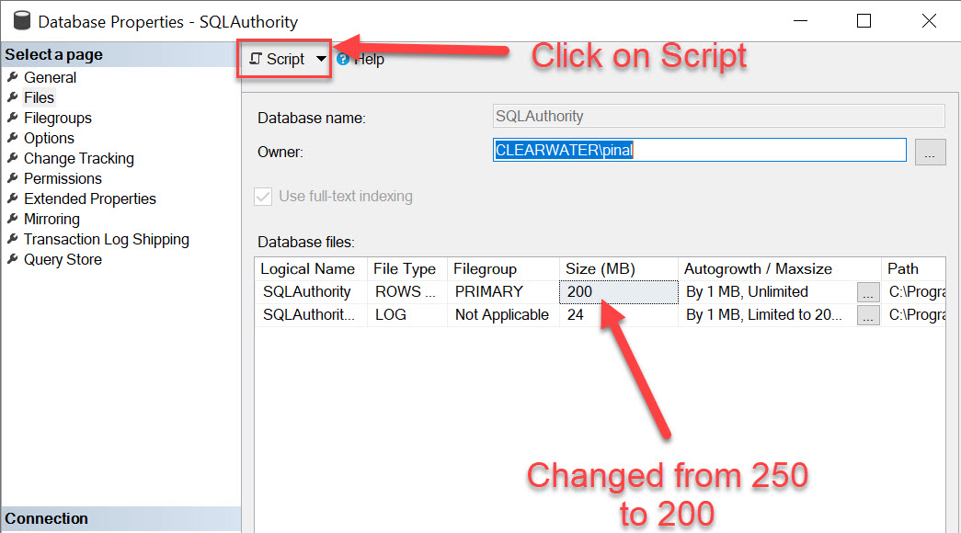This screenshot has width=961, height=533.
Task: Click the Filegroup column header
Action: click(x=503, y=269)
